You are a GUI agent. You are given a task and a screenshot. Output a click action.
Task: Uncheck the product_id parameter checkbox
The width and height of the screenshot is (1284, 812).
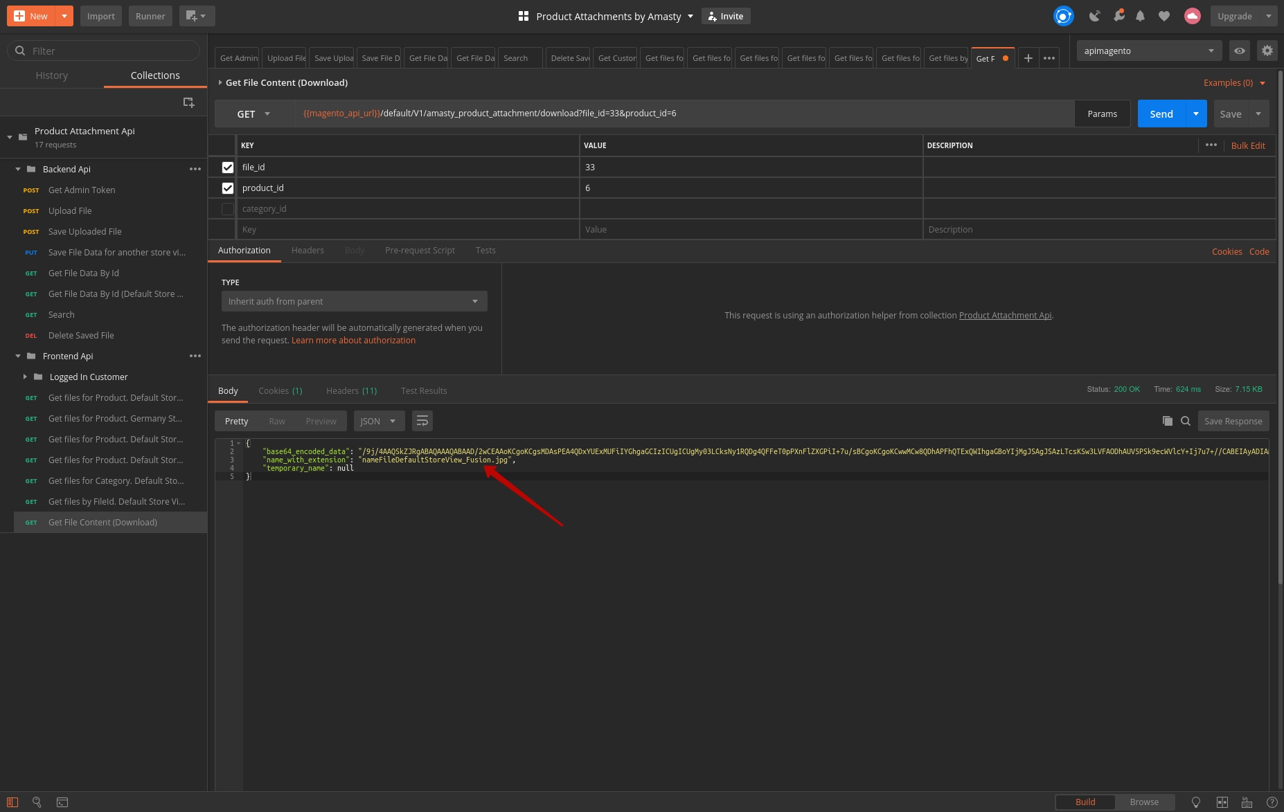(227, 188)
